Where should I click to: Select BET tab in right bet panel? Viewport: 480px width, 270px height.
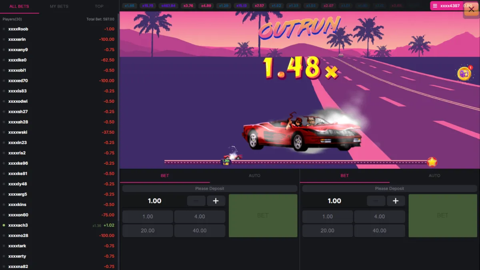click(344, 176)
